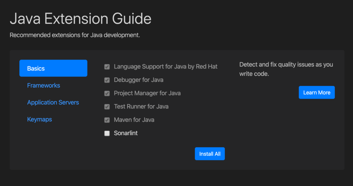Go to the Keymaps section
This screenshot has width=353, height=186.
pyautogui.click(x=39, y=119)
